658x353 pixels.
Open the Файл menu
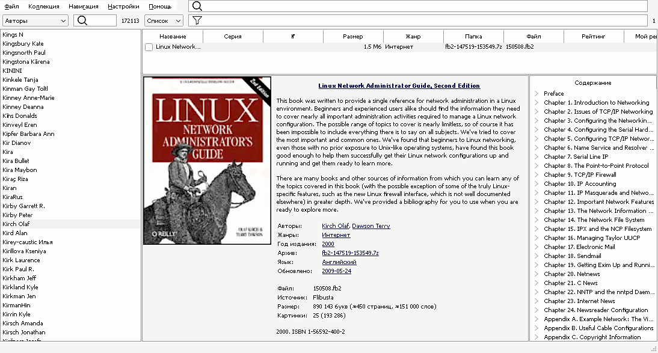[12, 6]
